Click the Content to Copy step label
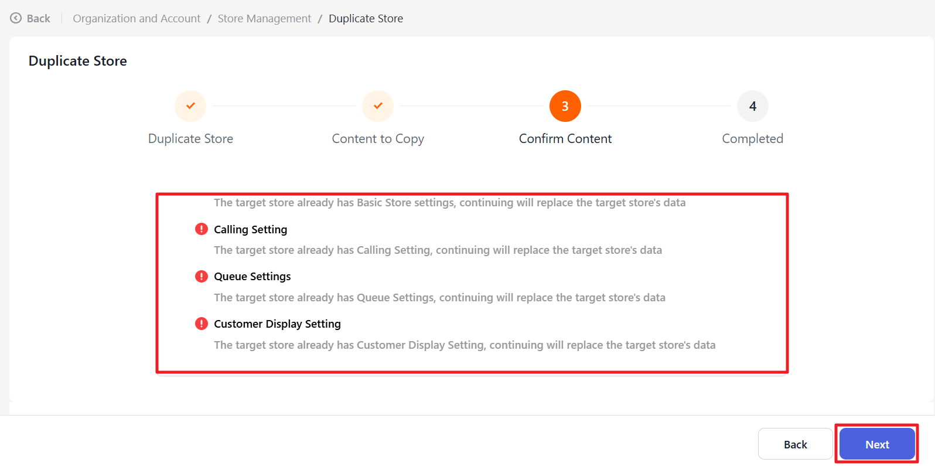This screenshot has height=466, width=935. coord(378,139)
